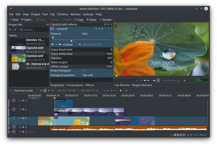Hide video on track V3

23,101
